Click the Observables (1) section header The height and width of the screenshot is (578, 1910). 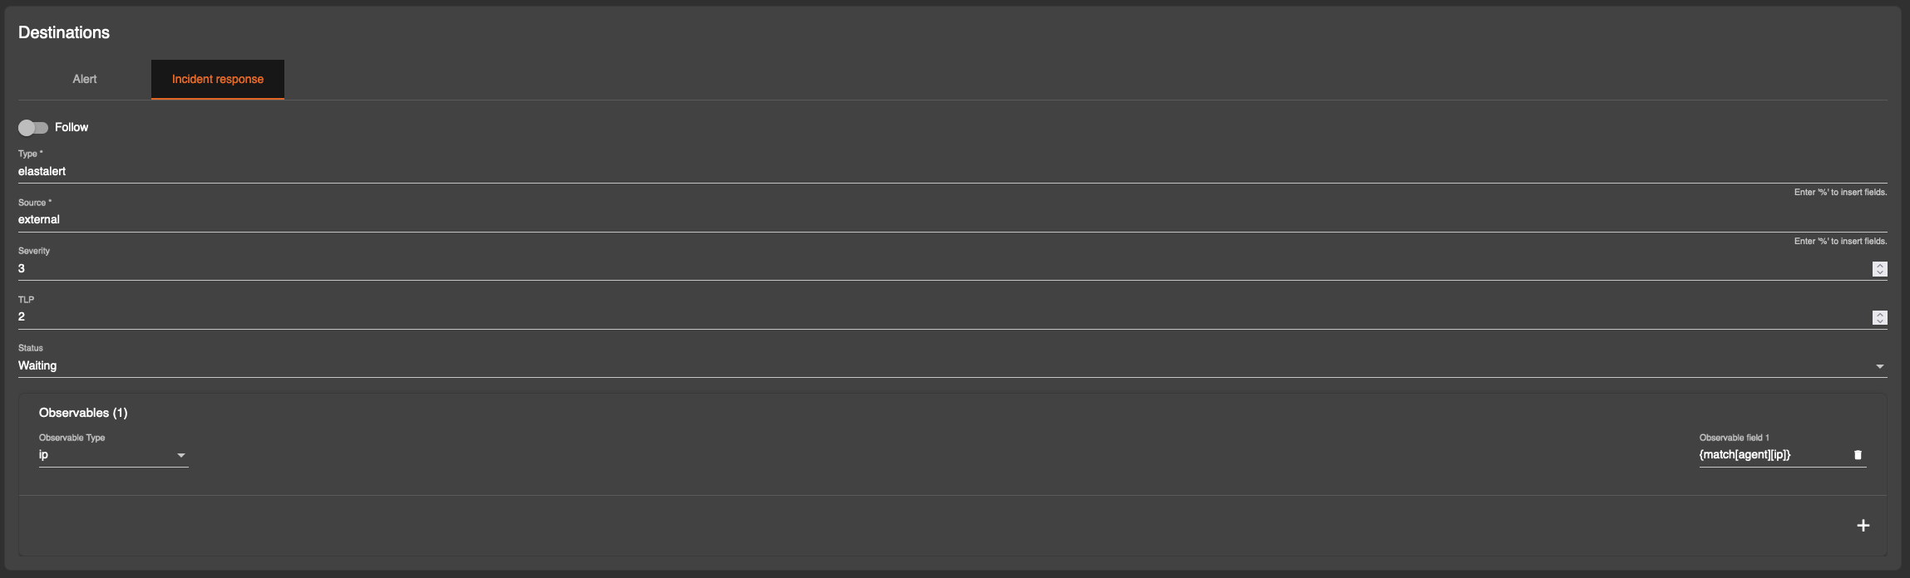(83, 413)
